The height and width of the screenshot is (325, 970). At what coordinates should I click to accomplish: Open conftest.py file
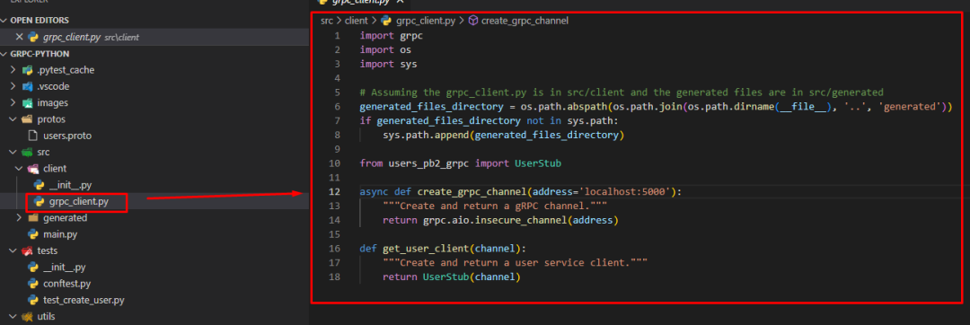point(66,284)
